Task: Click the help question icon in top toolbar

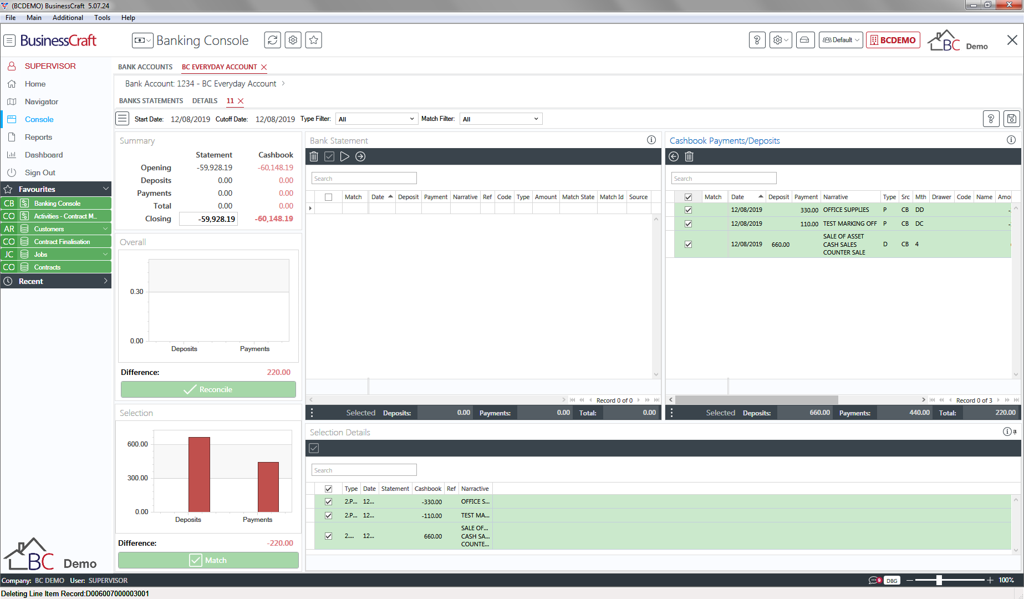Action: (x=757, y=40)
